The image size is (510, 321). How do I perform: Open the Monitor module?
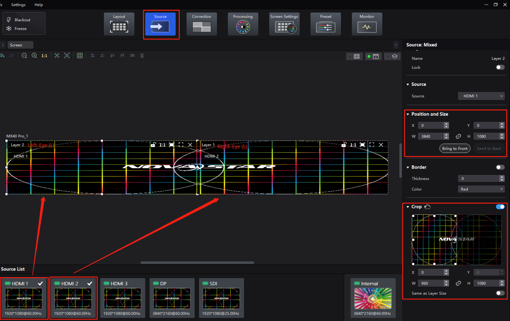[367, 24]
